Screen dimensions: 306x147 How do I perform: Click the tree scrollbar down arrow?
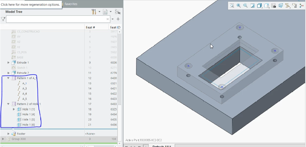click(119, 143)
